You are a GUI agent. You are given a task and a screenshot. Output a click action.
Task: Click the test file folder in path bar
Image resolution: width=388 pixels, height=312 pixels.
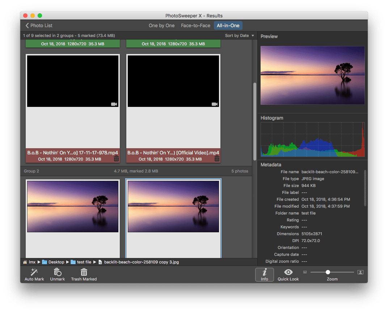point(81,262)
